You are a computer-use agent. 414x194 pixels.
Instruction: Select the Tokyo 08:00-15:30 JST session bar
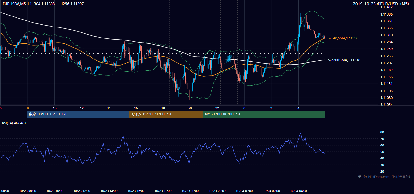tap(78, 114)
